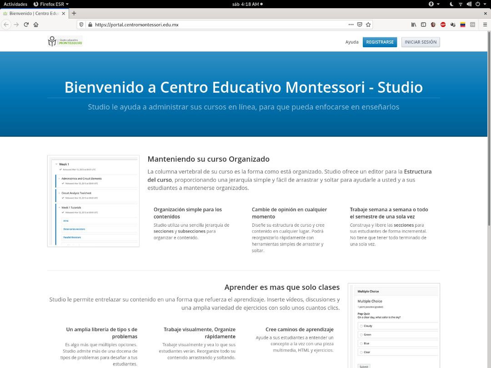Click Cree caminos de aprendizaje heading
The width and height of the screenshot is (491, 368).
(x=299, y=329)
